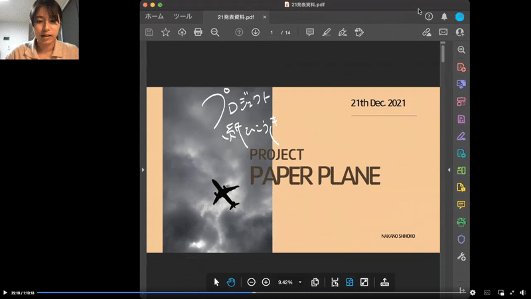Open the search tool in right pane
The width and height of the screenshot is (531, 299).
(461, 50)
